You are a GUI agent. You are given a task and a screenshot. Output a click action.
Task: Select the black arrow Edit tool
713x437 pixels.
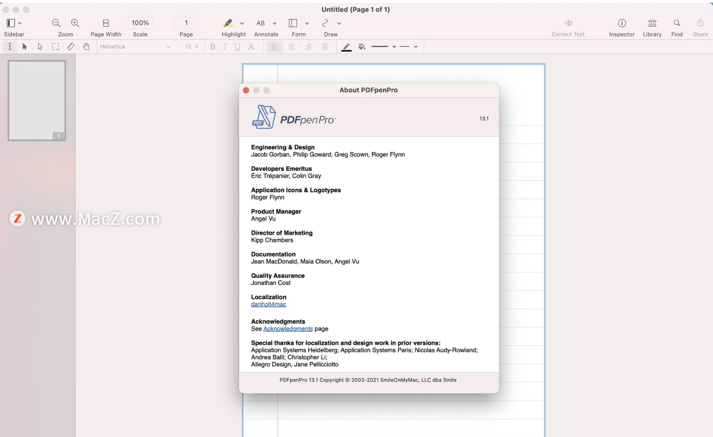pos(25,46)
